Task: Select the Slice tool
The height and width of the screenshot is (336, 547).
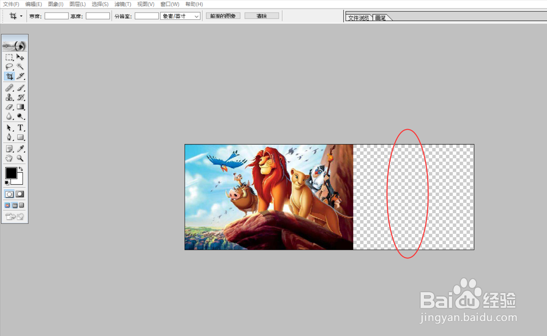Action: click(x=20, y=76)
